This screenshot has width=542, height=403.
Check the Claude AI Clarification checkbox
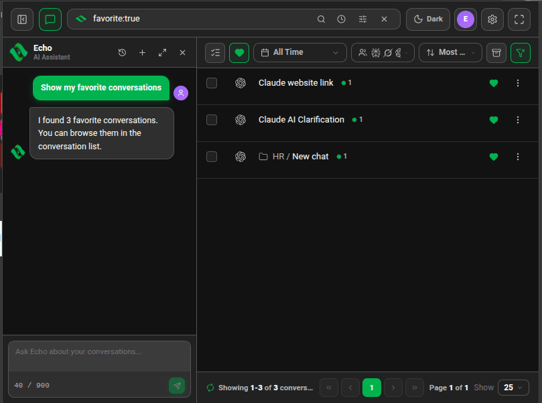tap(212, 120)
